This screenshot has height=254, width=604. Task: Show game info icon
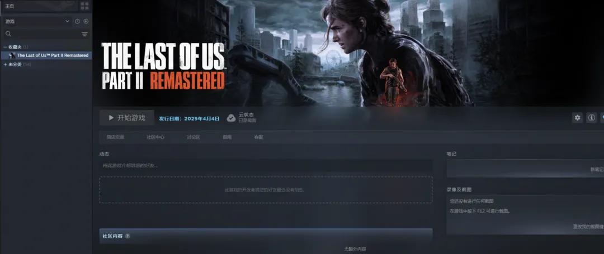[x=591, y=118]
